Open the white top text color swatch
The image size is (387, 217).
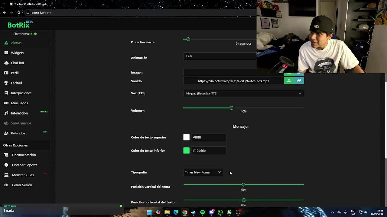(187, 137)
